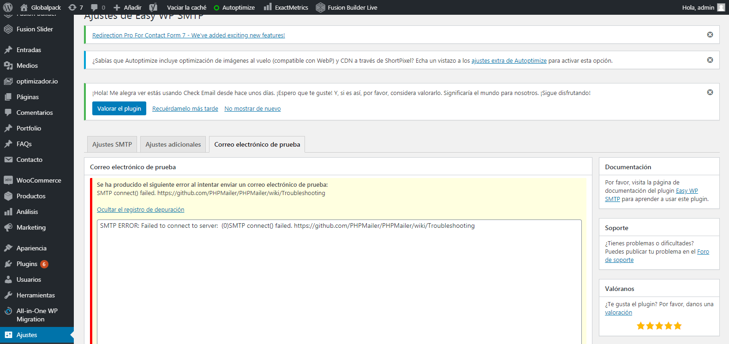Open the comments bubble icon in the admin bar
Screen dimensions: 729x344
click(95, 7)
